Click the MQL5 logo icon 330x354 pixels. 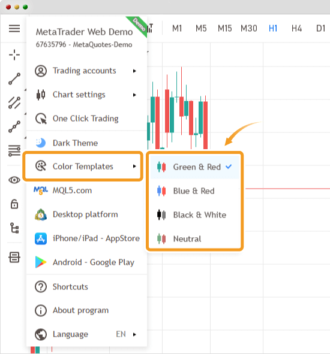41,190
